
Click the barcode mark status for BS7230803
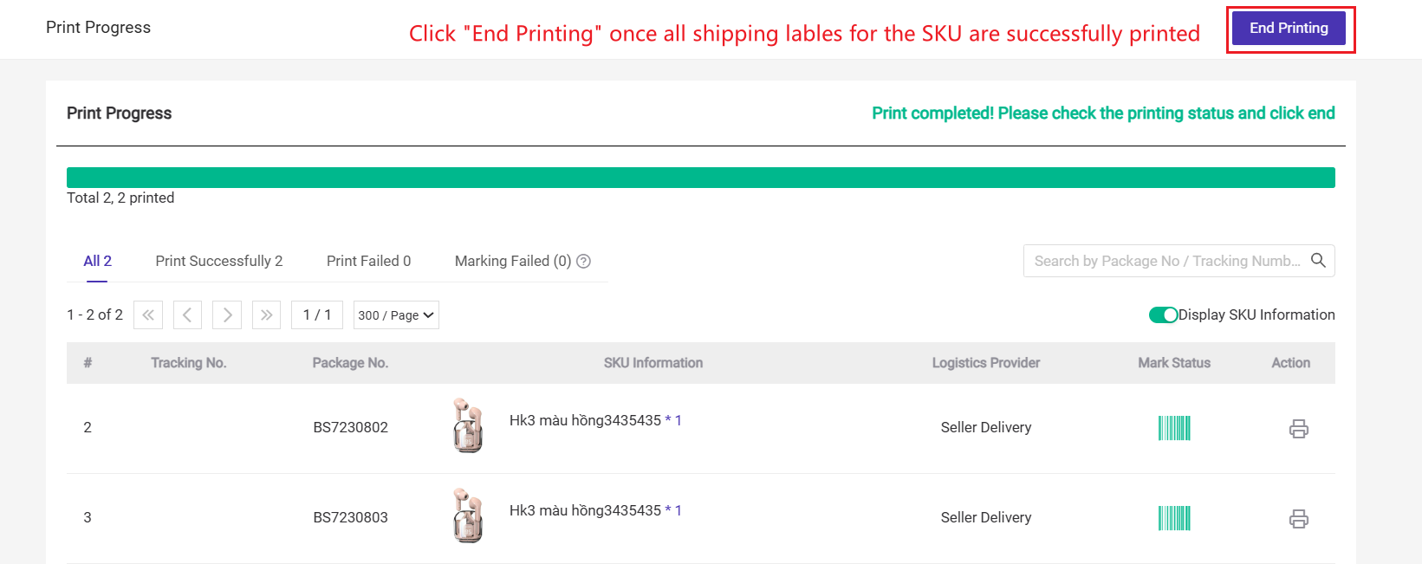[x=1174, y=518]
